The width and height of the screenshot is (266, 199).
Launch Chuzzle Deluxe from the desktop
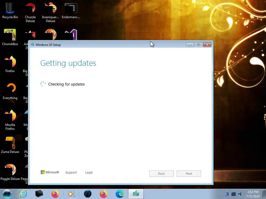[x=30, y=12]
